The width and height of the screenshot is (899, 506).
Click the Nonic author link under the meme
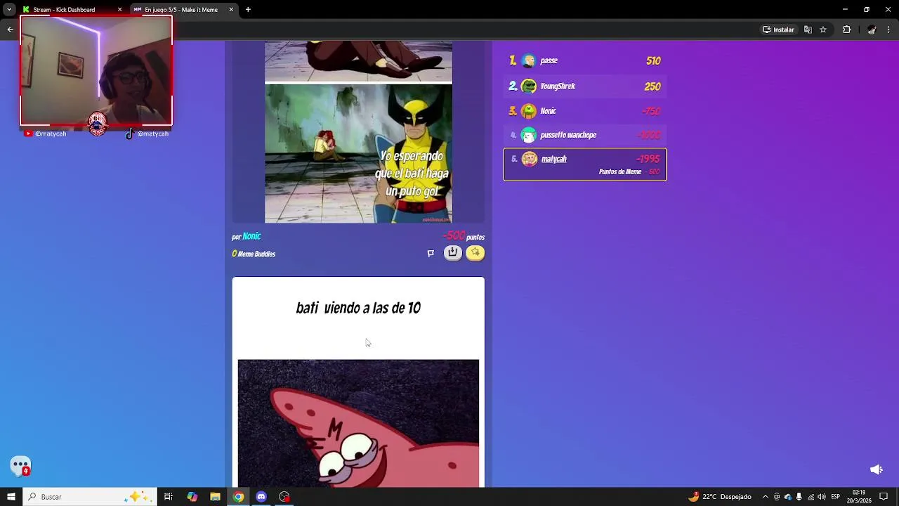tap(251, 236)
